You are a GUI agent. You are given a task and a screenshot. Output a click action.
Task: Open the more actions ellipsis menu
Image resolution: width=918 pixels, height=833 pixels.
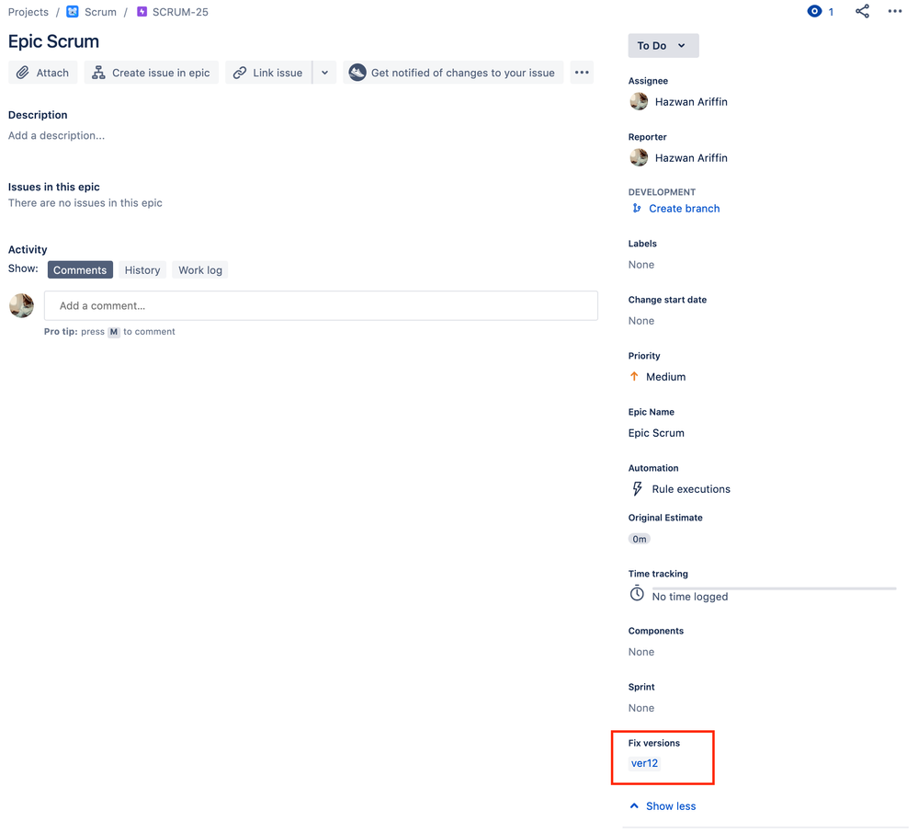[x=582, y=72]
